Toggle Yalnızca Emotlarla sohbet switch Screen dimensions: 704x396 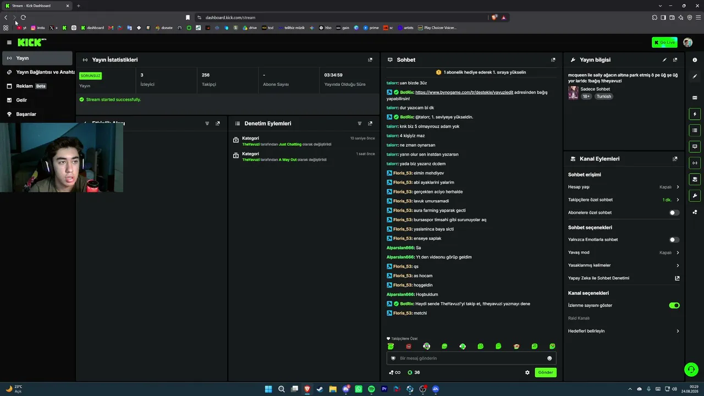674,240
